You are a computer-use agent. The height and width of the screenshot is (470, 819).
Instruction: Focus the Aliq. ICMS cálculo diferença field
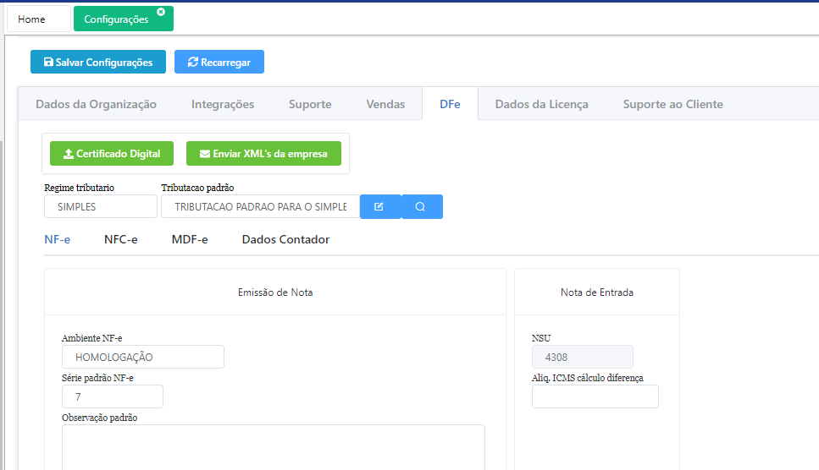tap(595, 396)
